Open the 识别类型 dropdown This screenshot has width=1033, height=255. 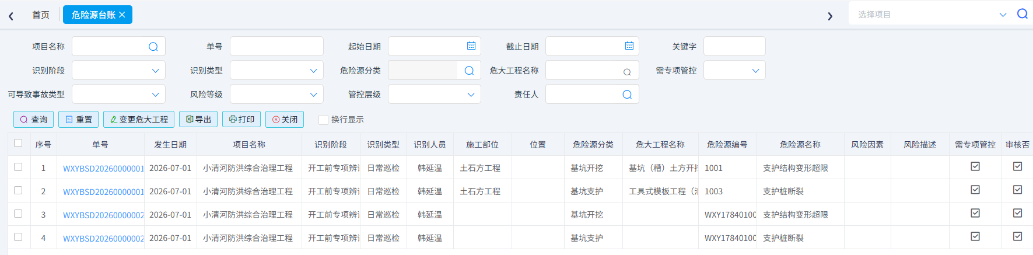pos(276,71)
